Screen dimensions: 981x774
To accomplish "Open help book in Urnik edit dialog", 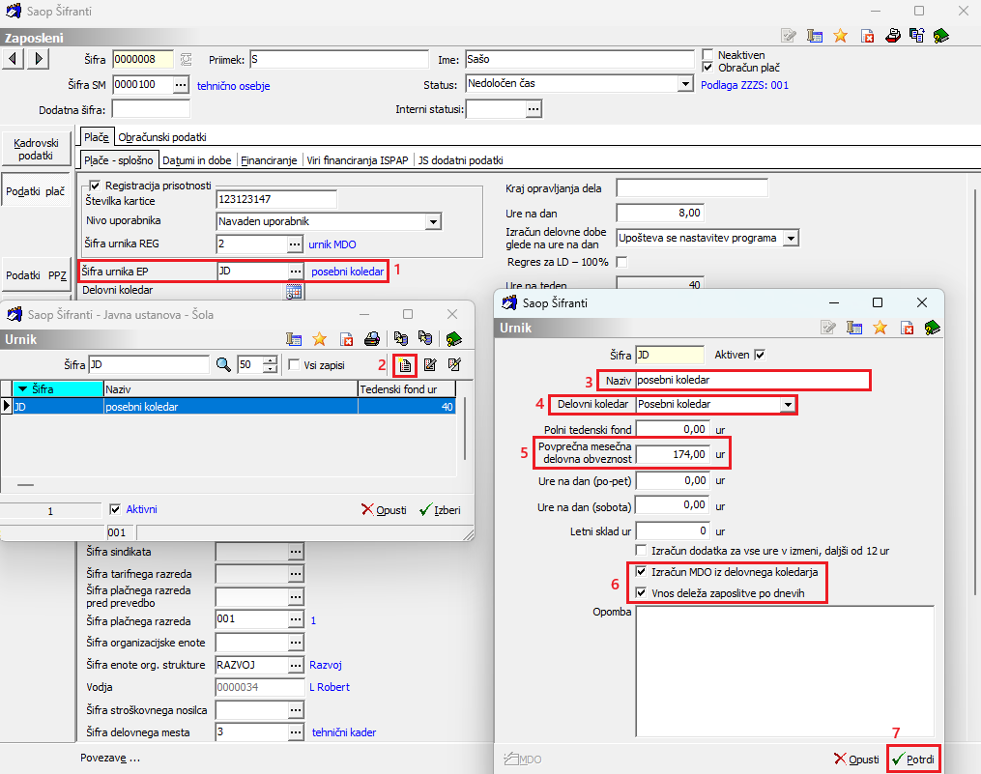I will (932, 328).
